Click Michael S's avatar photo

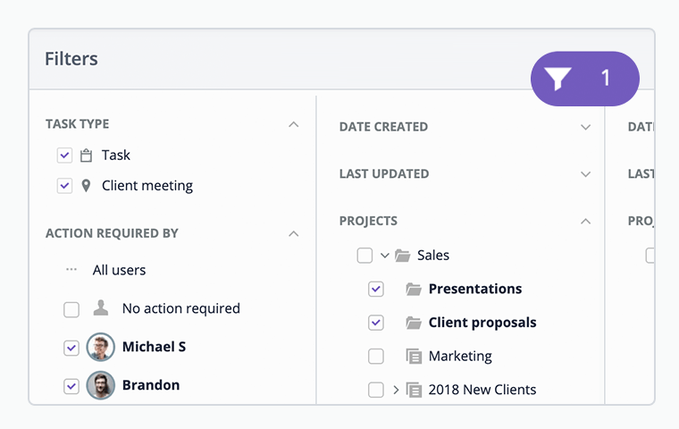(100, 347)
